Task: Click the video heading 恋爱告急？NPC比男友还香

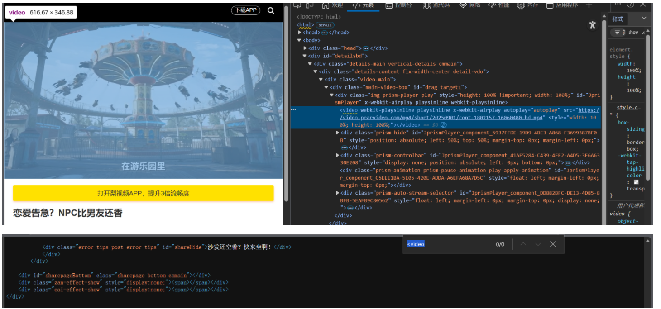Action: coord(68,213)
